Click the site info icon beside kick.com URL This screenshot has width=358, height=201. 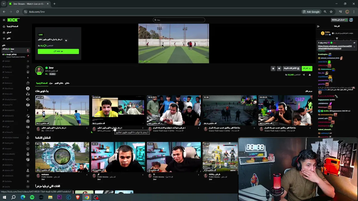[25, 12]
